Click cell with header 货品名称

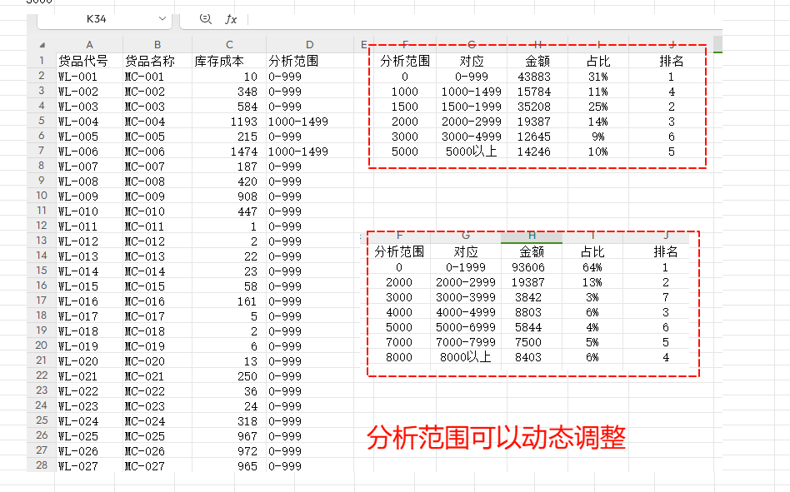coord(150,62)
